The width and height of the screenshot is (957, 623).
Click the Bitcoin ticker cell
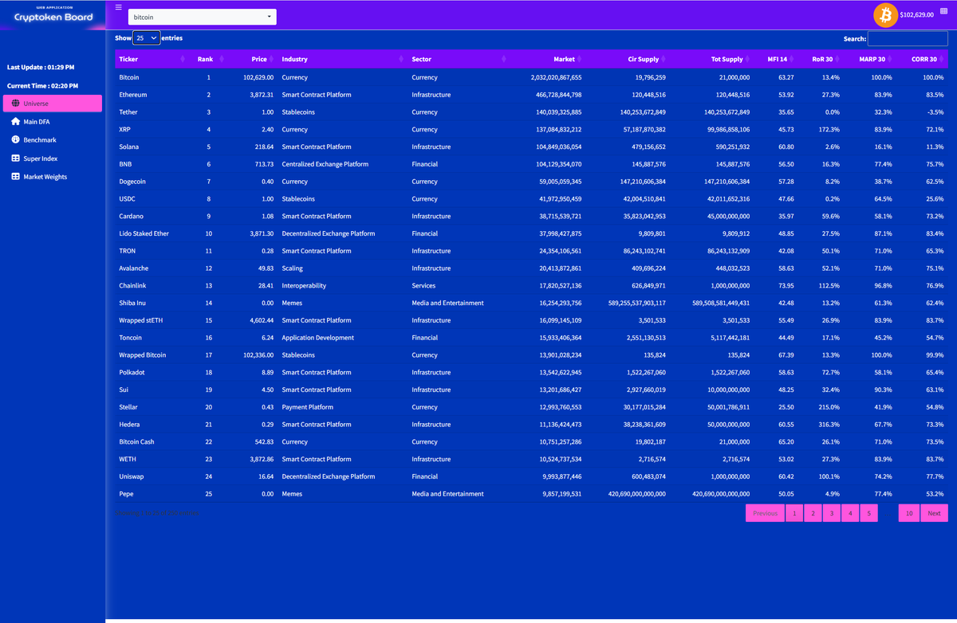pos(152,77)
